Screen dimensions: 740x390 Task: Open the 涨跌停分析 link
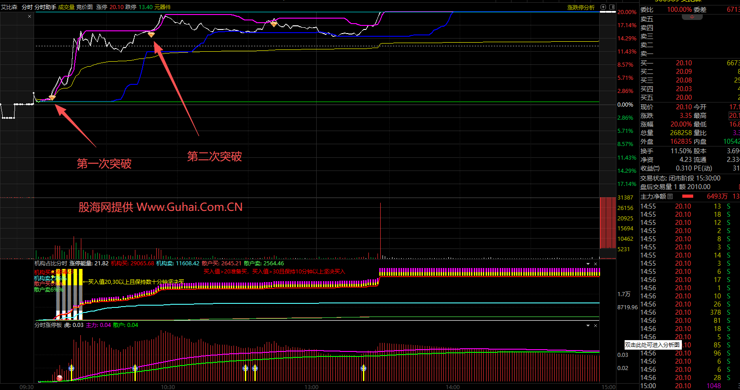[581, 7]
